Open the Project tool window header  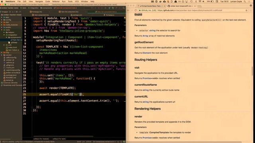pyautogui.click(x=5, y=12)
